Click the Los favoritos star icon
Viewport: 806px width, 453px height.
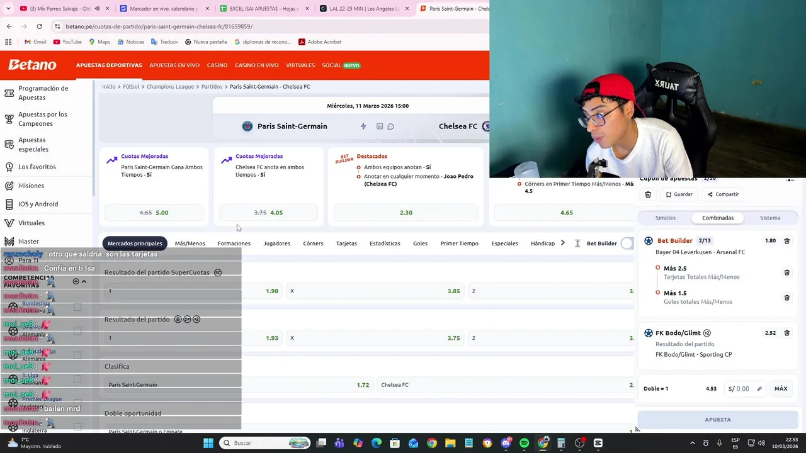click(x=9, y=167)
